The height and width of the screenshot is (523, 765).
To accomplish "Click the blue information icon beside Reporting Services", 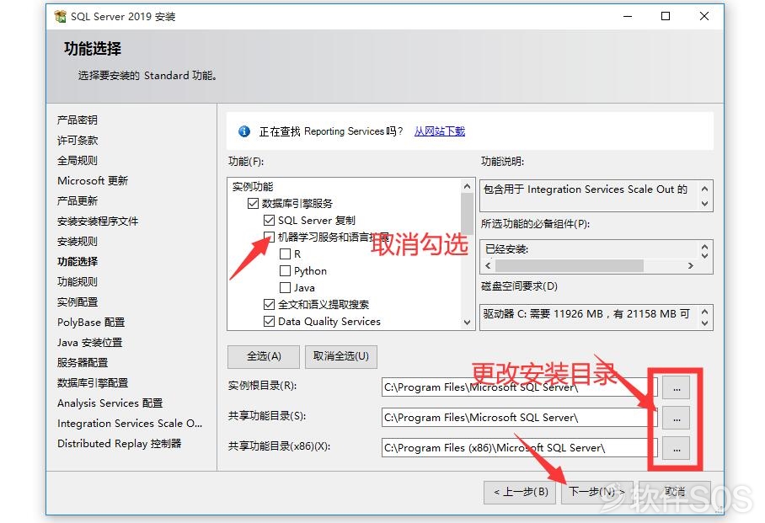I will click(x=244, y=131).
